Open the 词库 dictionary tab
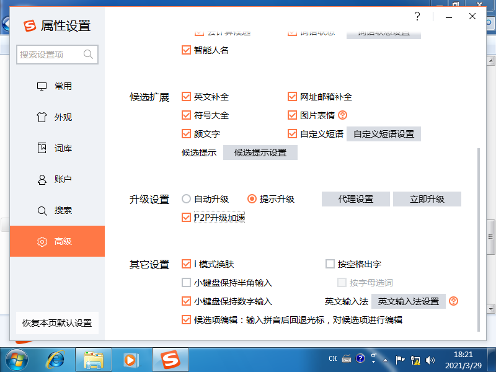The image size is (496, 372). click(57, 148)
